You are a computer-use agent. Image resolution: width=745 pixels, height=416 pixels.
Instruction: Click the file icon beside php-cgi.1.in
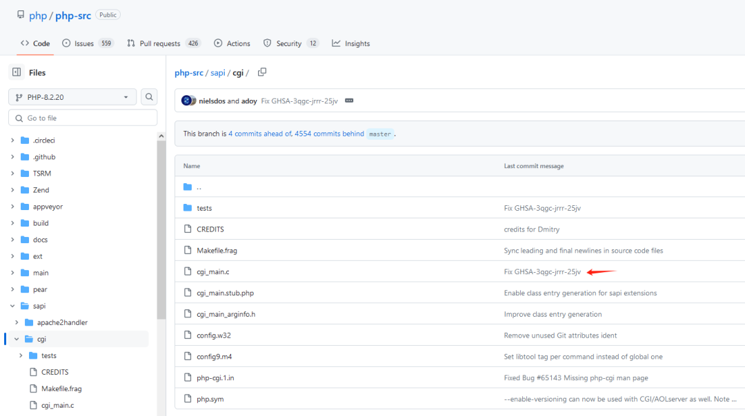pyautogui.click(x=188, y=377)
